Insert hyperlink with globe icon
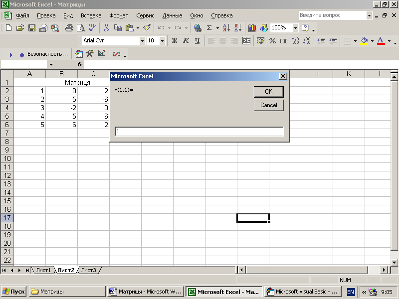Image resolution: width=399 pixels, height=299 pixels. 198,28
